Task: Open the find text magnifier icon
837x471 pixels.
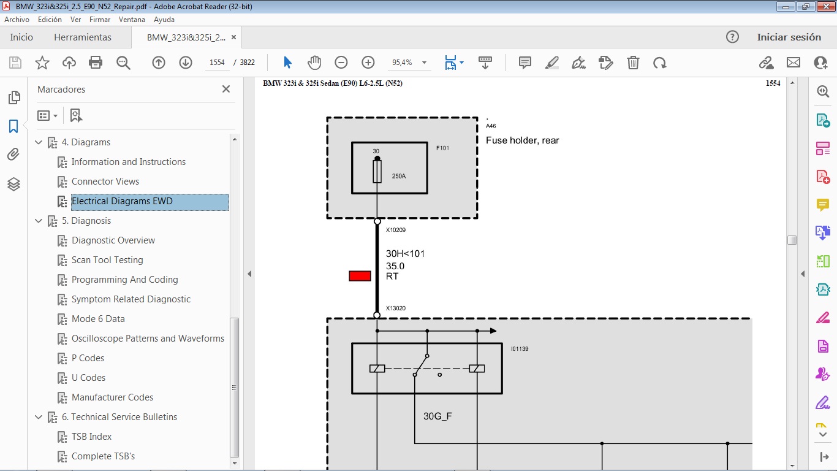Action: click(x=123, y=63)
